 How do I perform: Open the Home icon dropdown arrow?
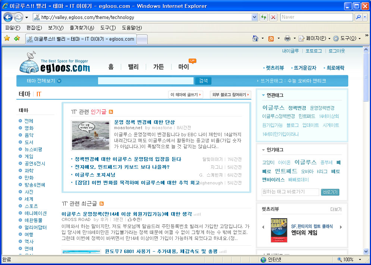point(262,38)
